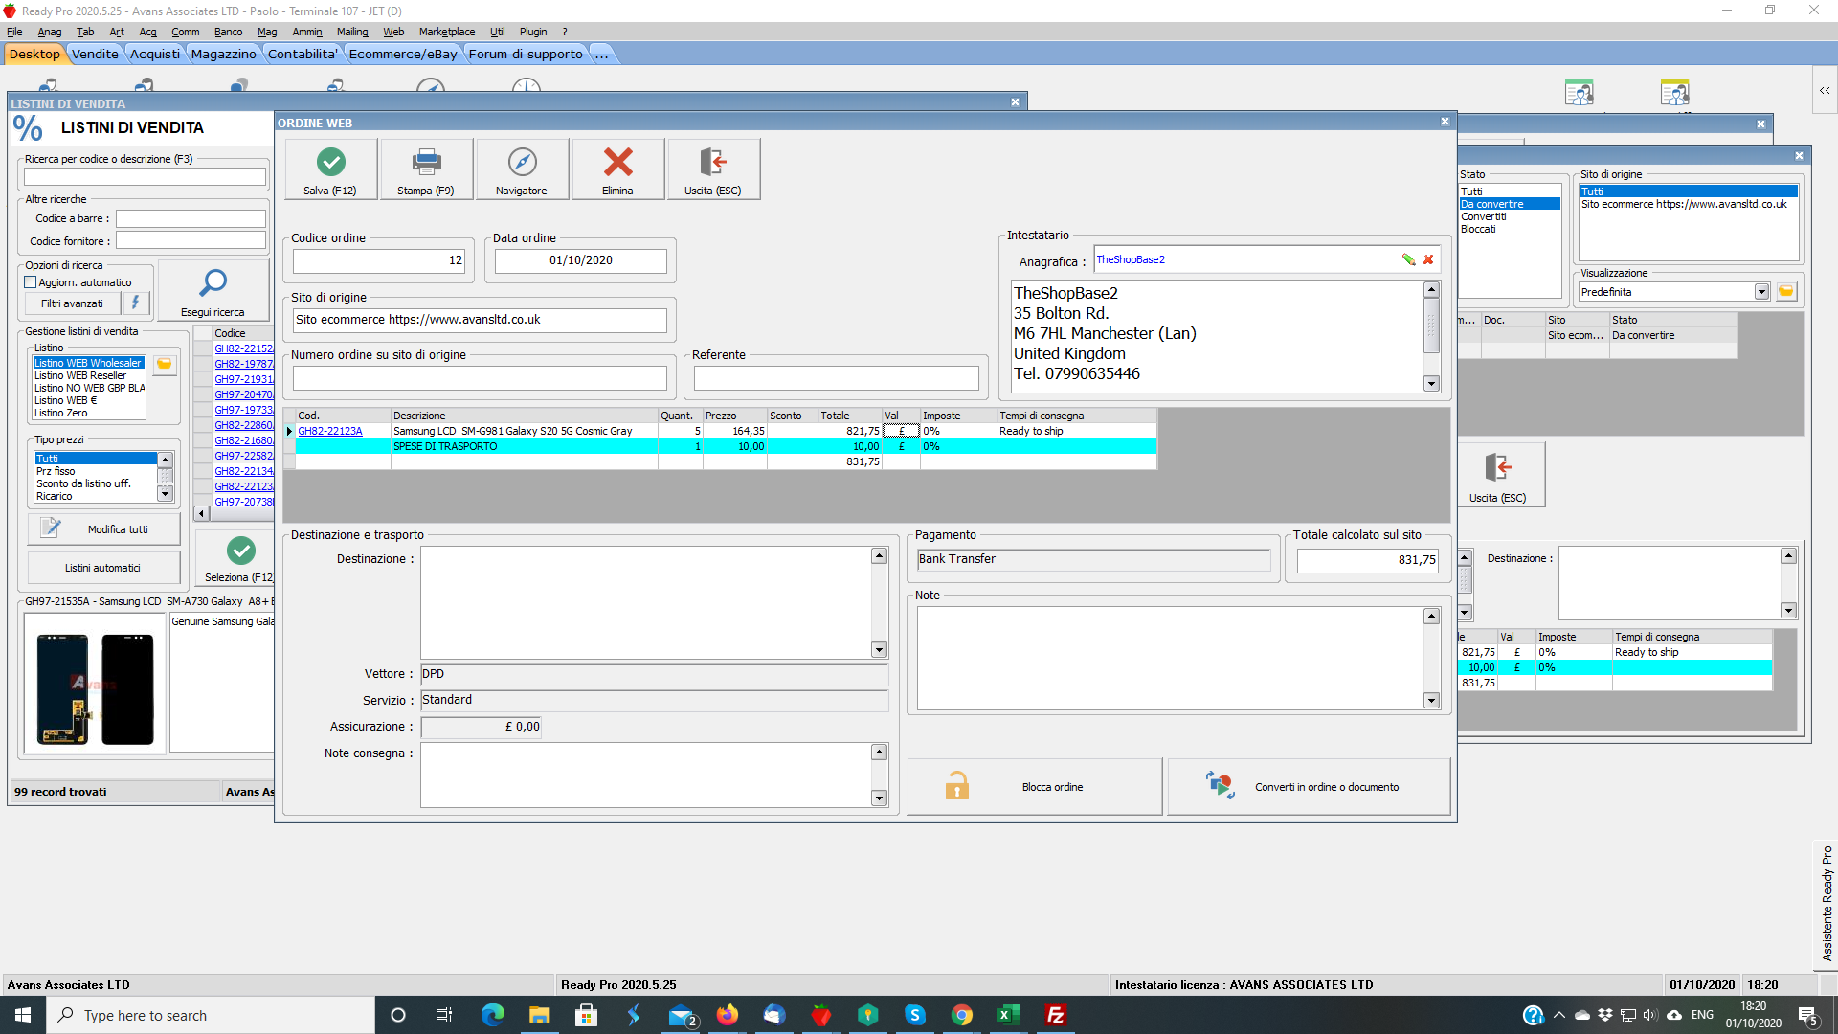This screenshot has width=1838, height=1034.
Task: Click the Esegui ricerca magnifier icon
Action: point(213,283)
